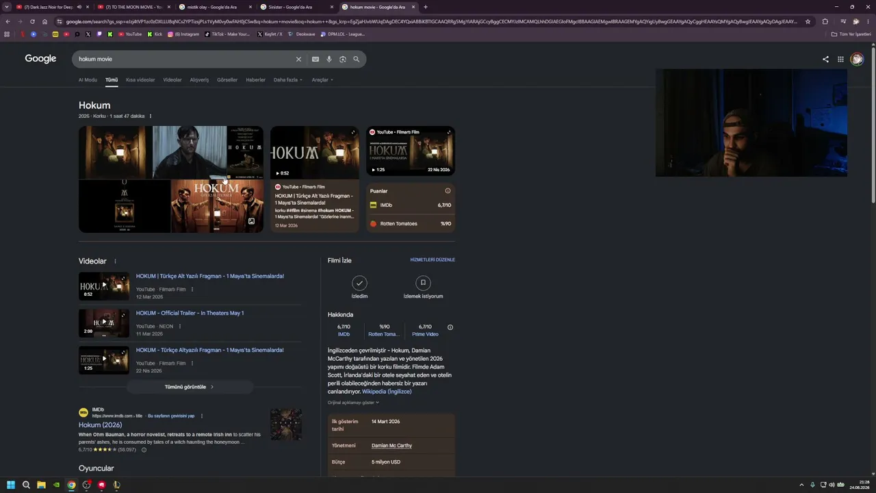This screenshot has height=493, width=876.
Task: Open the Wikipedia (İngilizce) link
Action: [387, 392]
